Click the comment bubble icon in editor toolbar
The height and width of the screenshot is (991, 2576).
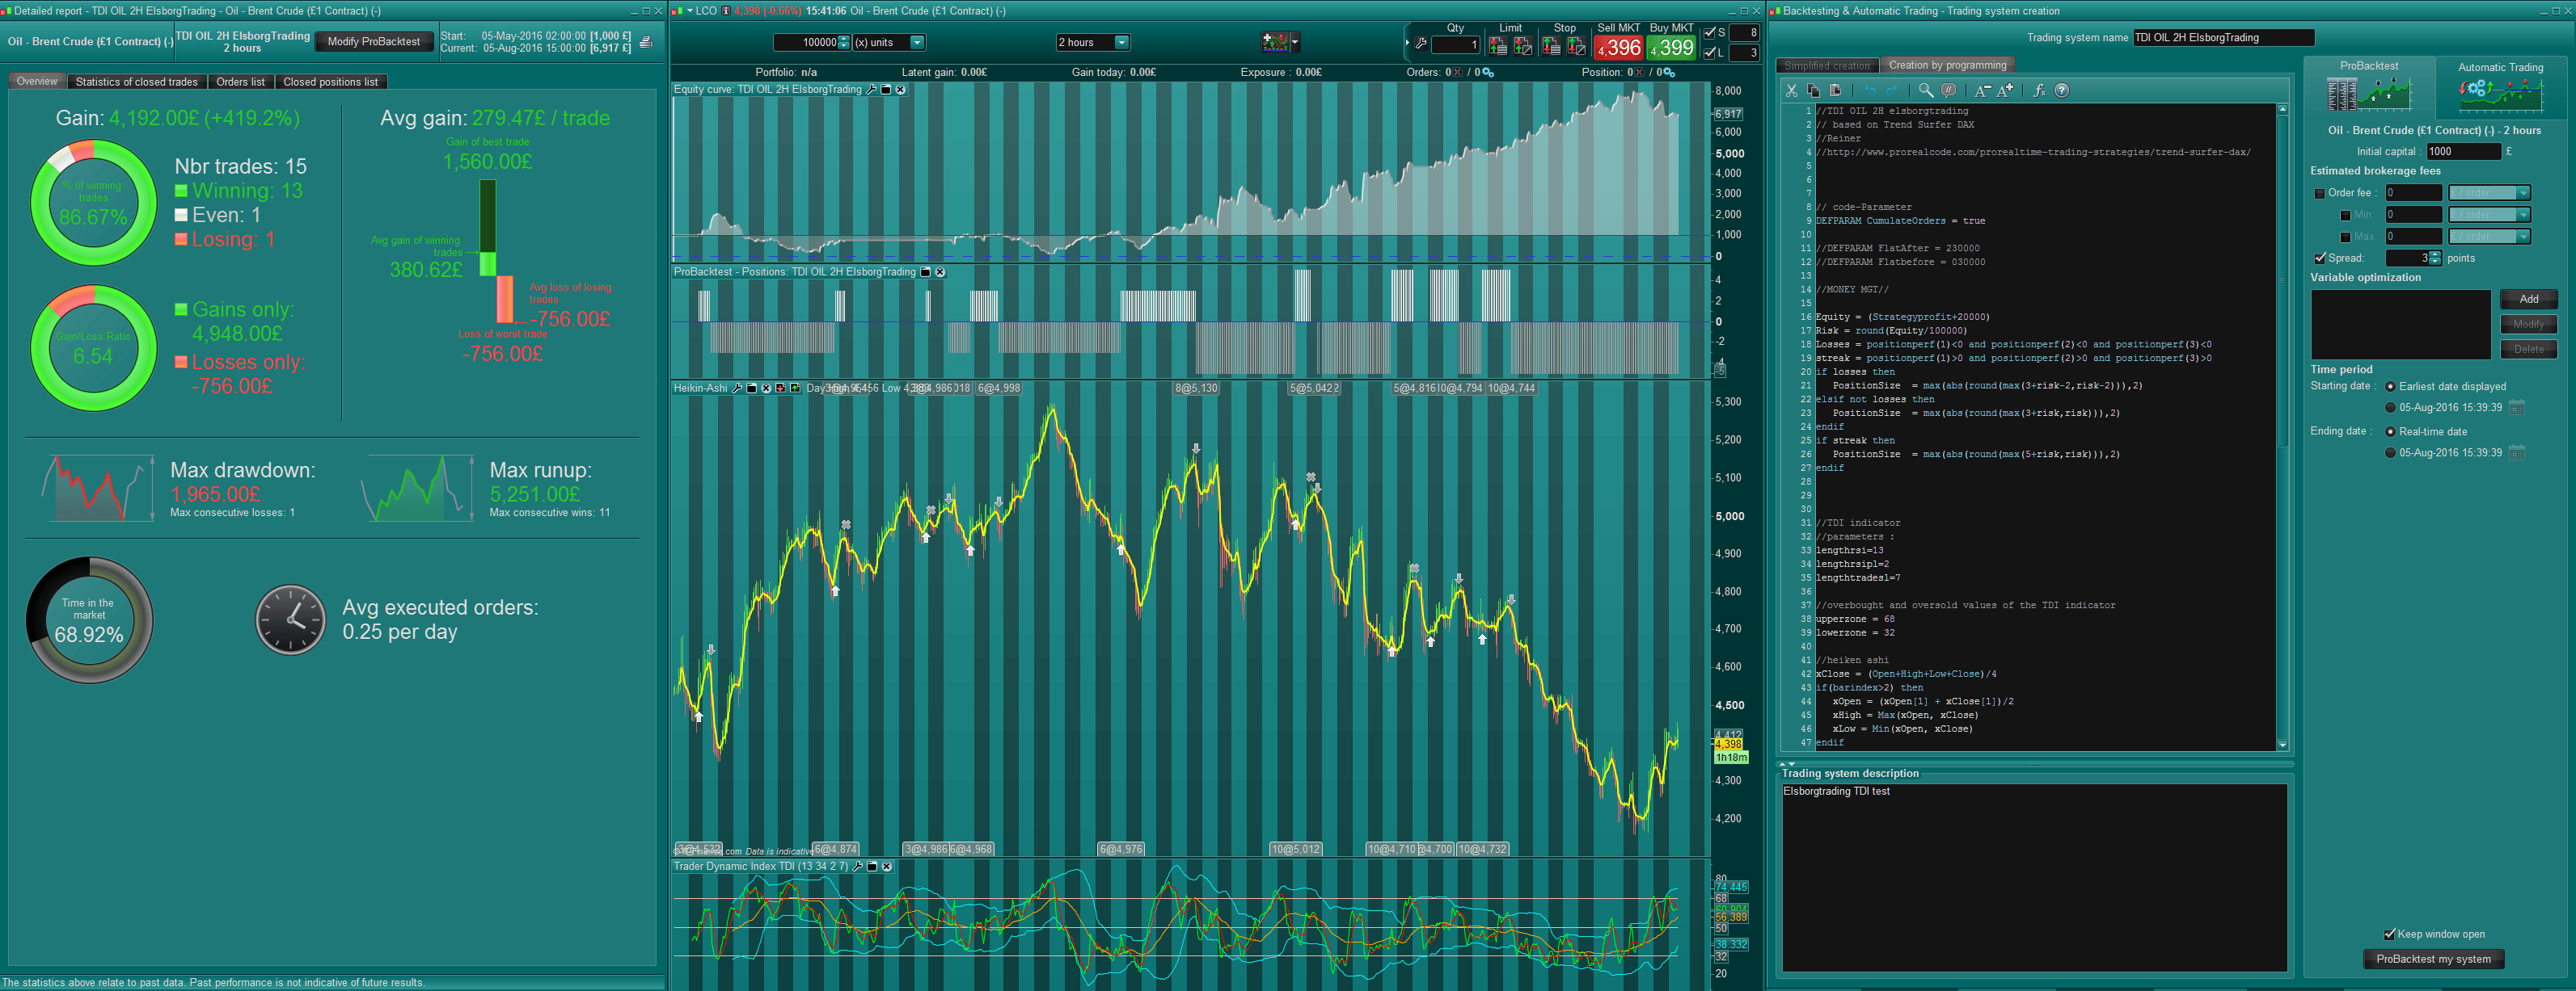1948,91
